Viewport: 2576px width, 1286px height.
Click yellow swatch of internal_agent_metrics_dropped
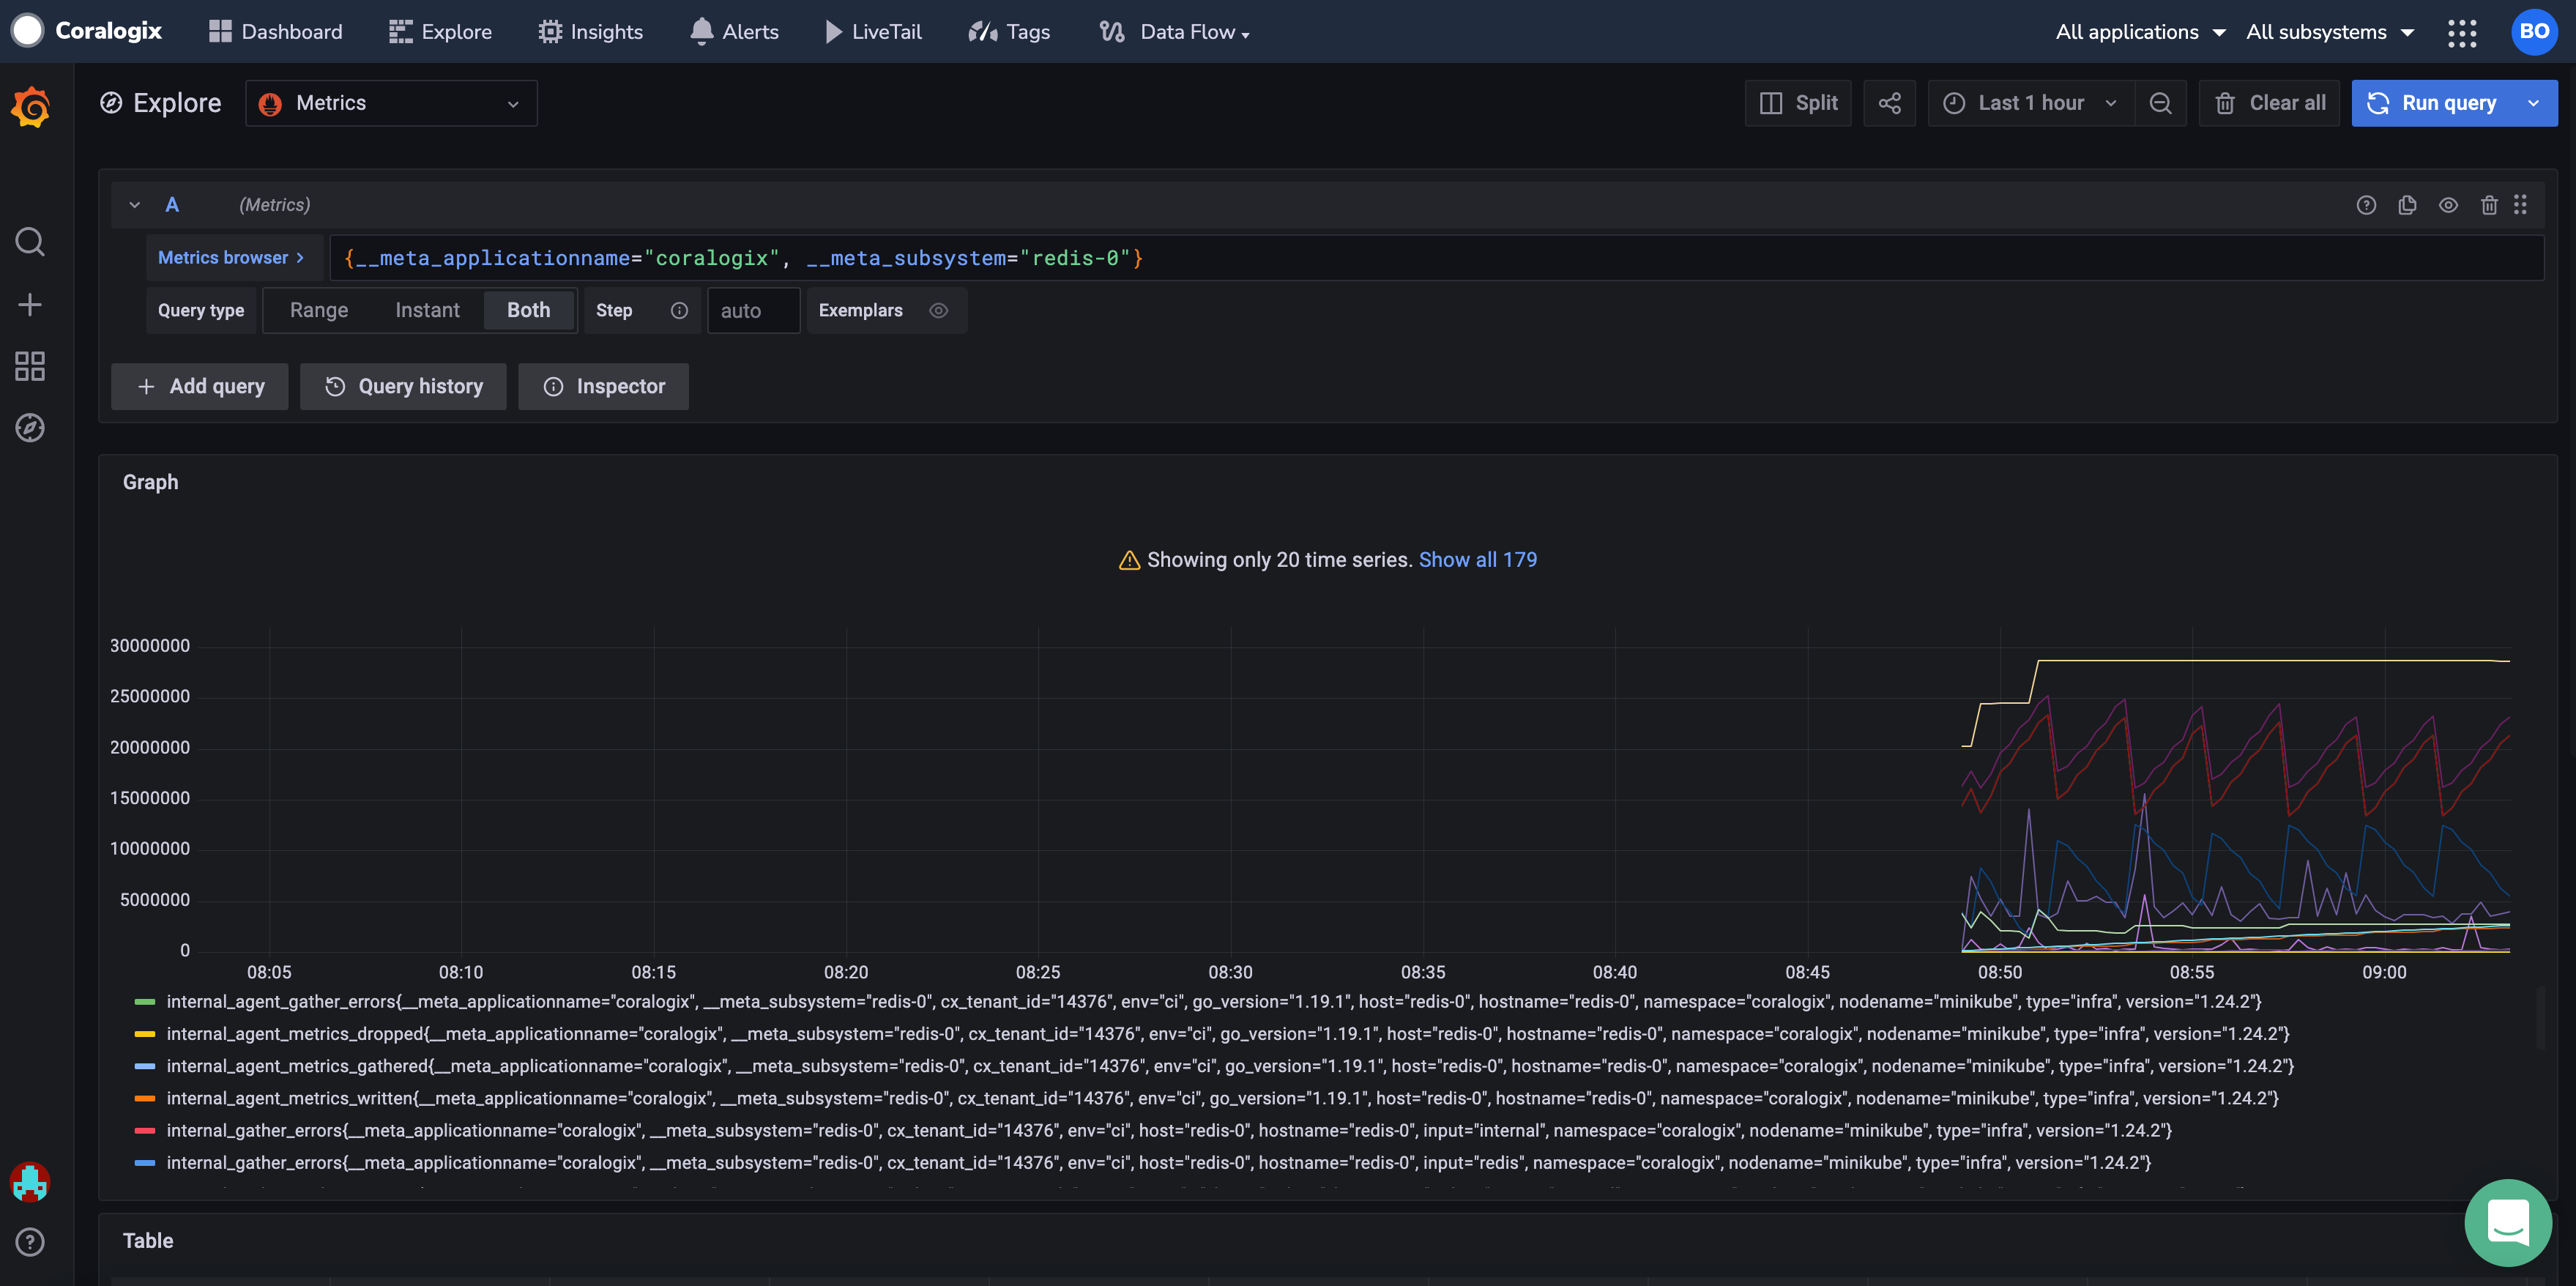[x=144, y=1033]
